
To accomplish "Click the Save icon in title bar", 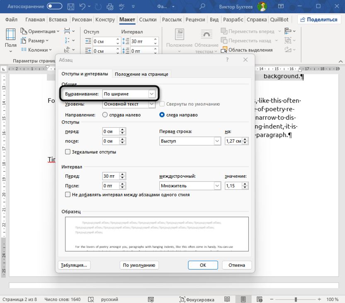I will 72,6.
